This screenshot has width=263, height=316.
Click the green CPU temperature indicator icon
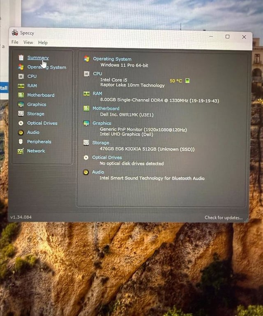point(187,81)
